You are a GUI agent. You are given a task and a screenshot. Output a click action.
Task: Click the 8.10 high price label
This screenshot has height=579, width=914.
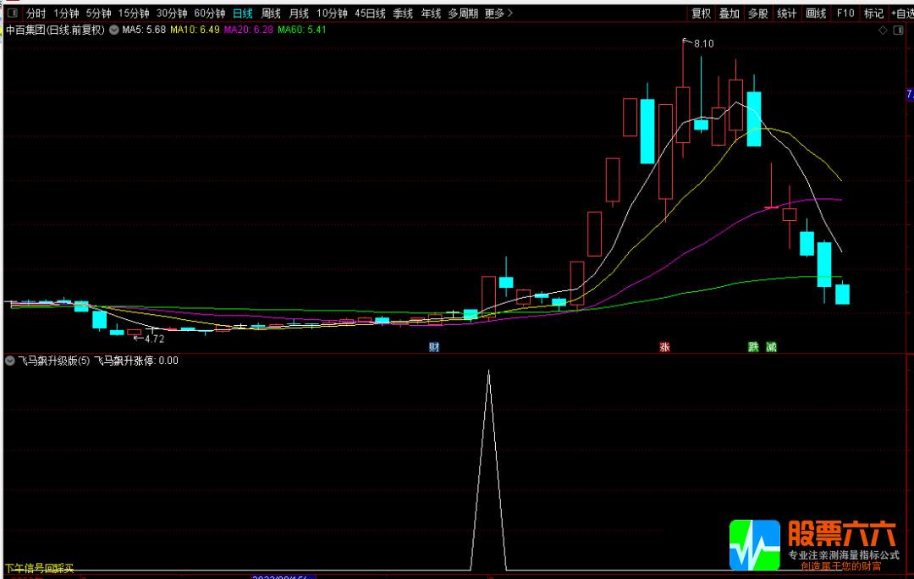[x=703, y=44]
